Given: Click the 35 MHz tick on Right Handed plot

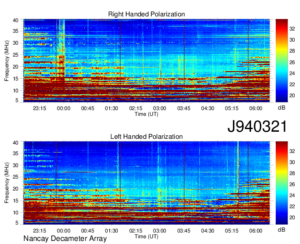Looking at the screenshot, I should pos(15,31).
